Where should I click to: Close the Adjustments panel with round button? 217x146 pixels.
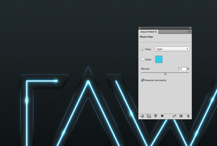coord(140,28)
